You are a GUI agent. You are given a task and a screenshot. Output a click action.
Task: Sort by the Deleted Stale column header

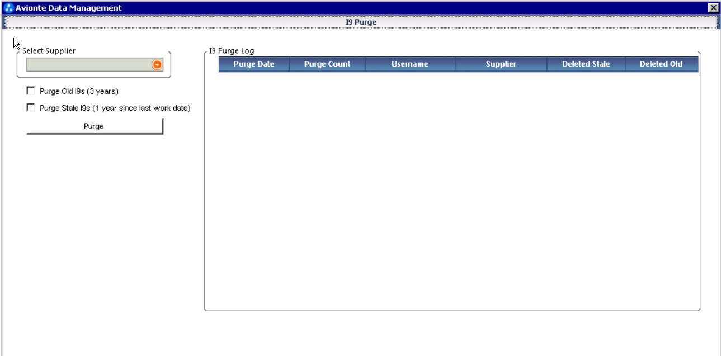pos(586,64)
